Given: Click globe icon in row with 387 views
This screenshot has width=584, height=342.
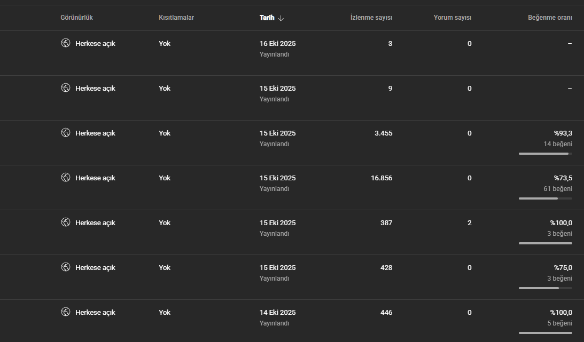Looking at the screenshot, I should [66, 222].
